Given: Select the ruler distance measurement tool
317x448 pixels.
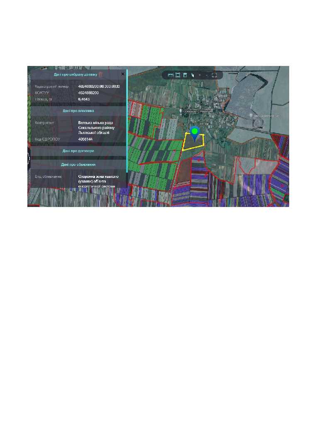Looking at the screenshot, I should click(170, 75).
